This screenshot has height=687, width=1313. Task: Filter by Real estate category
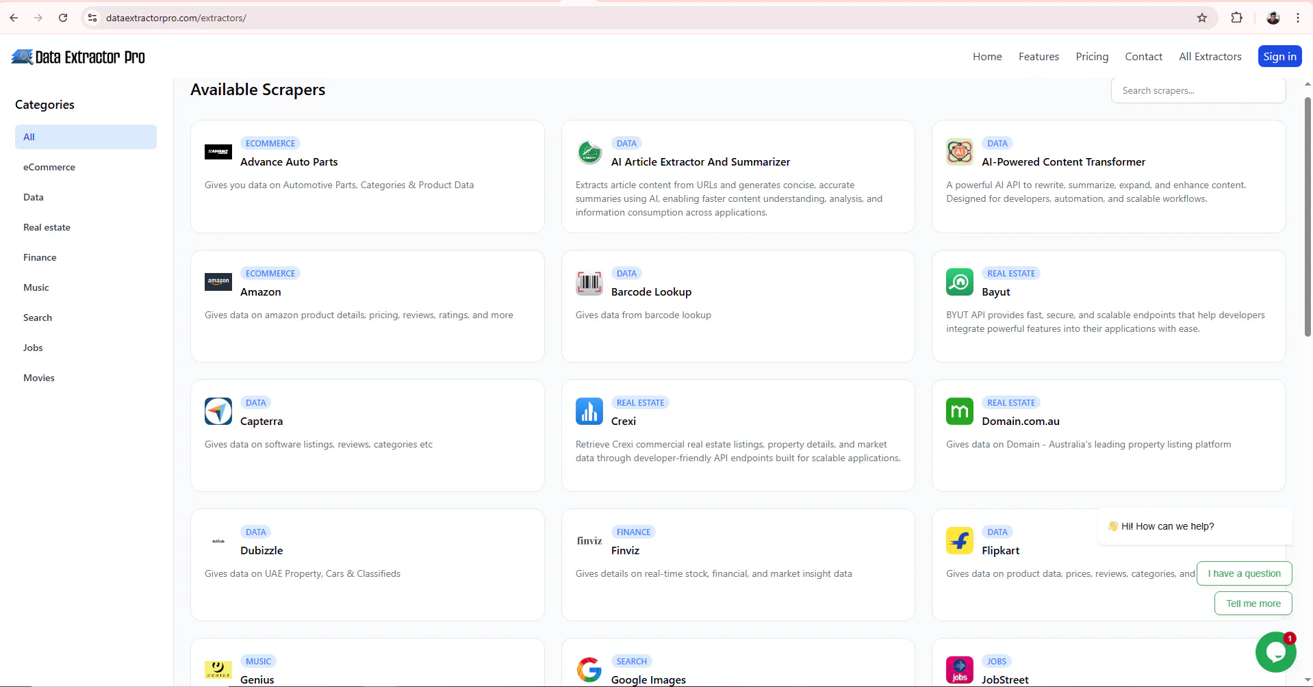(86, 227)
